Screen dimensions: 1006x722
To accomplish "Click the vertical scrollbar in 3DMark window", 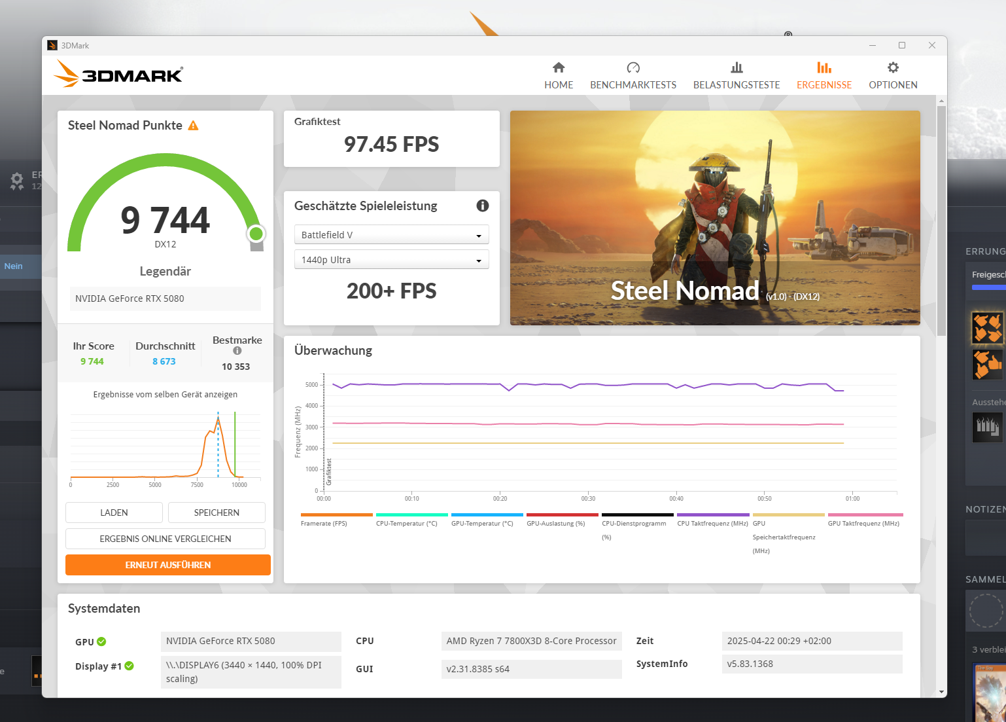I will click(x=941, y=221).
